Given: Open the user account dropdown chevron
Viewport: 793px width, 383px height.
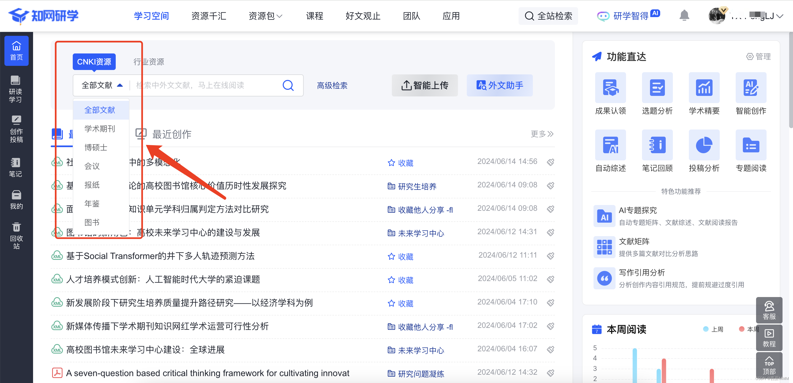Looking at the screenshot, I should point(780,16).
